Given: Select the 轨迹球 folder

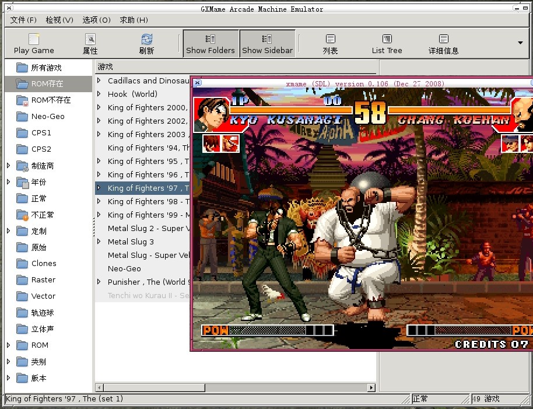Looking at the screenshot, I should pos(48,313).
